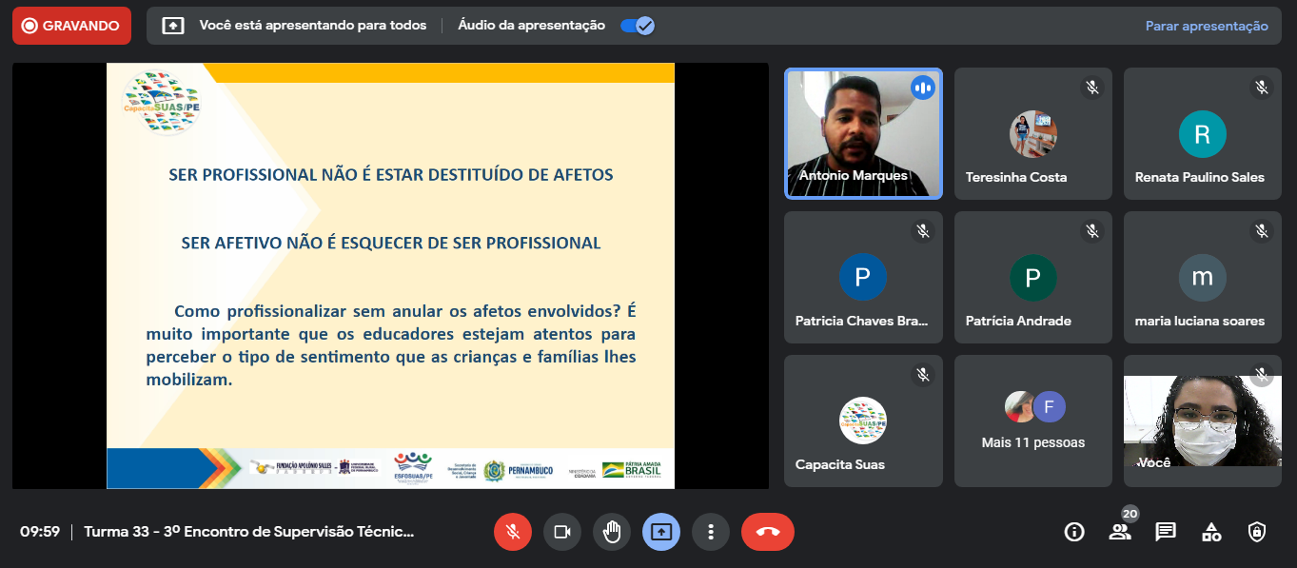Image resolution: width=1297 pixels, height=568 pixels.
Task: Open the chat panel
Action: (x=1166, y=532)
